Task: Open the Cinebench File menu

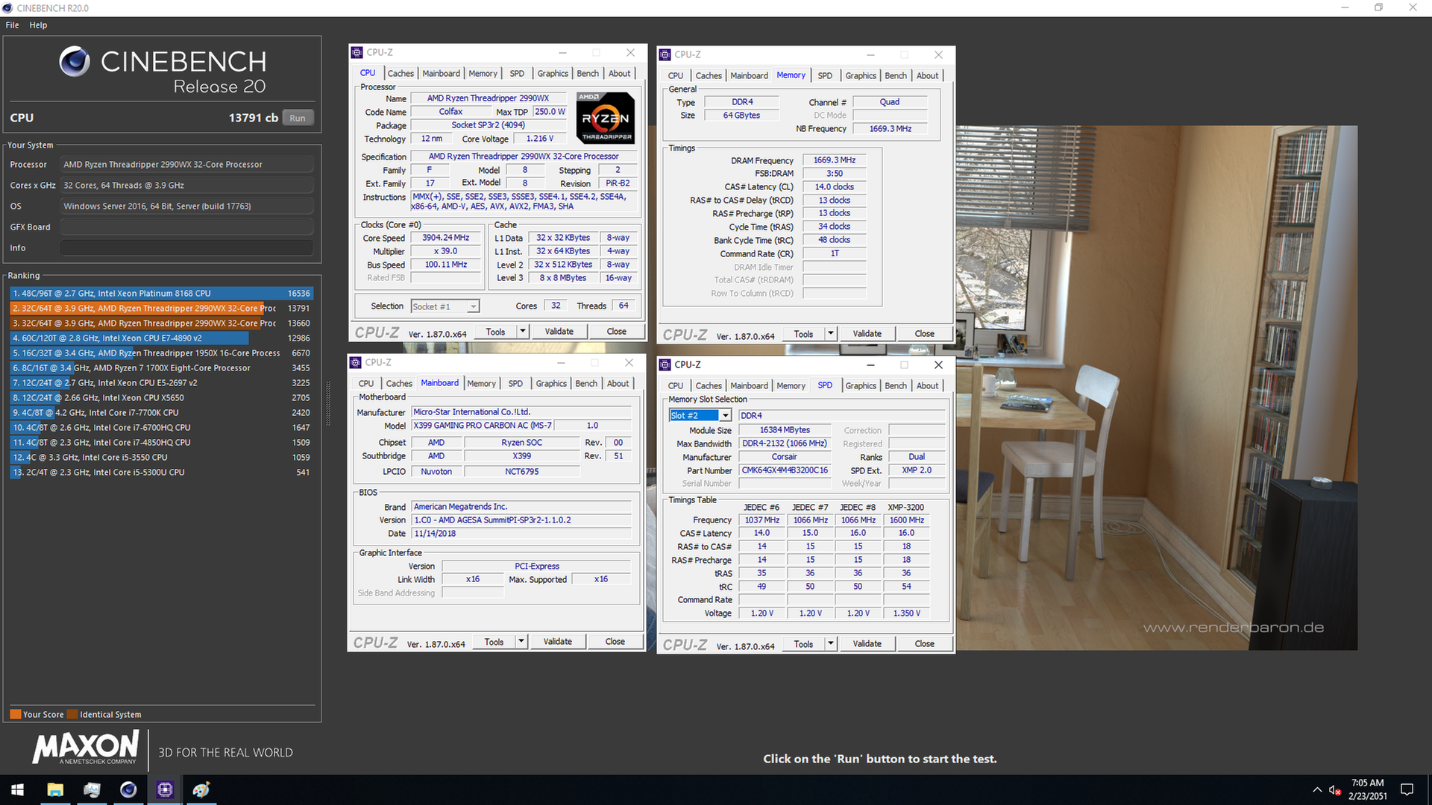Action: [13, 25]
